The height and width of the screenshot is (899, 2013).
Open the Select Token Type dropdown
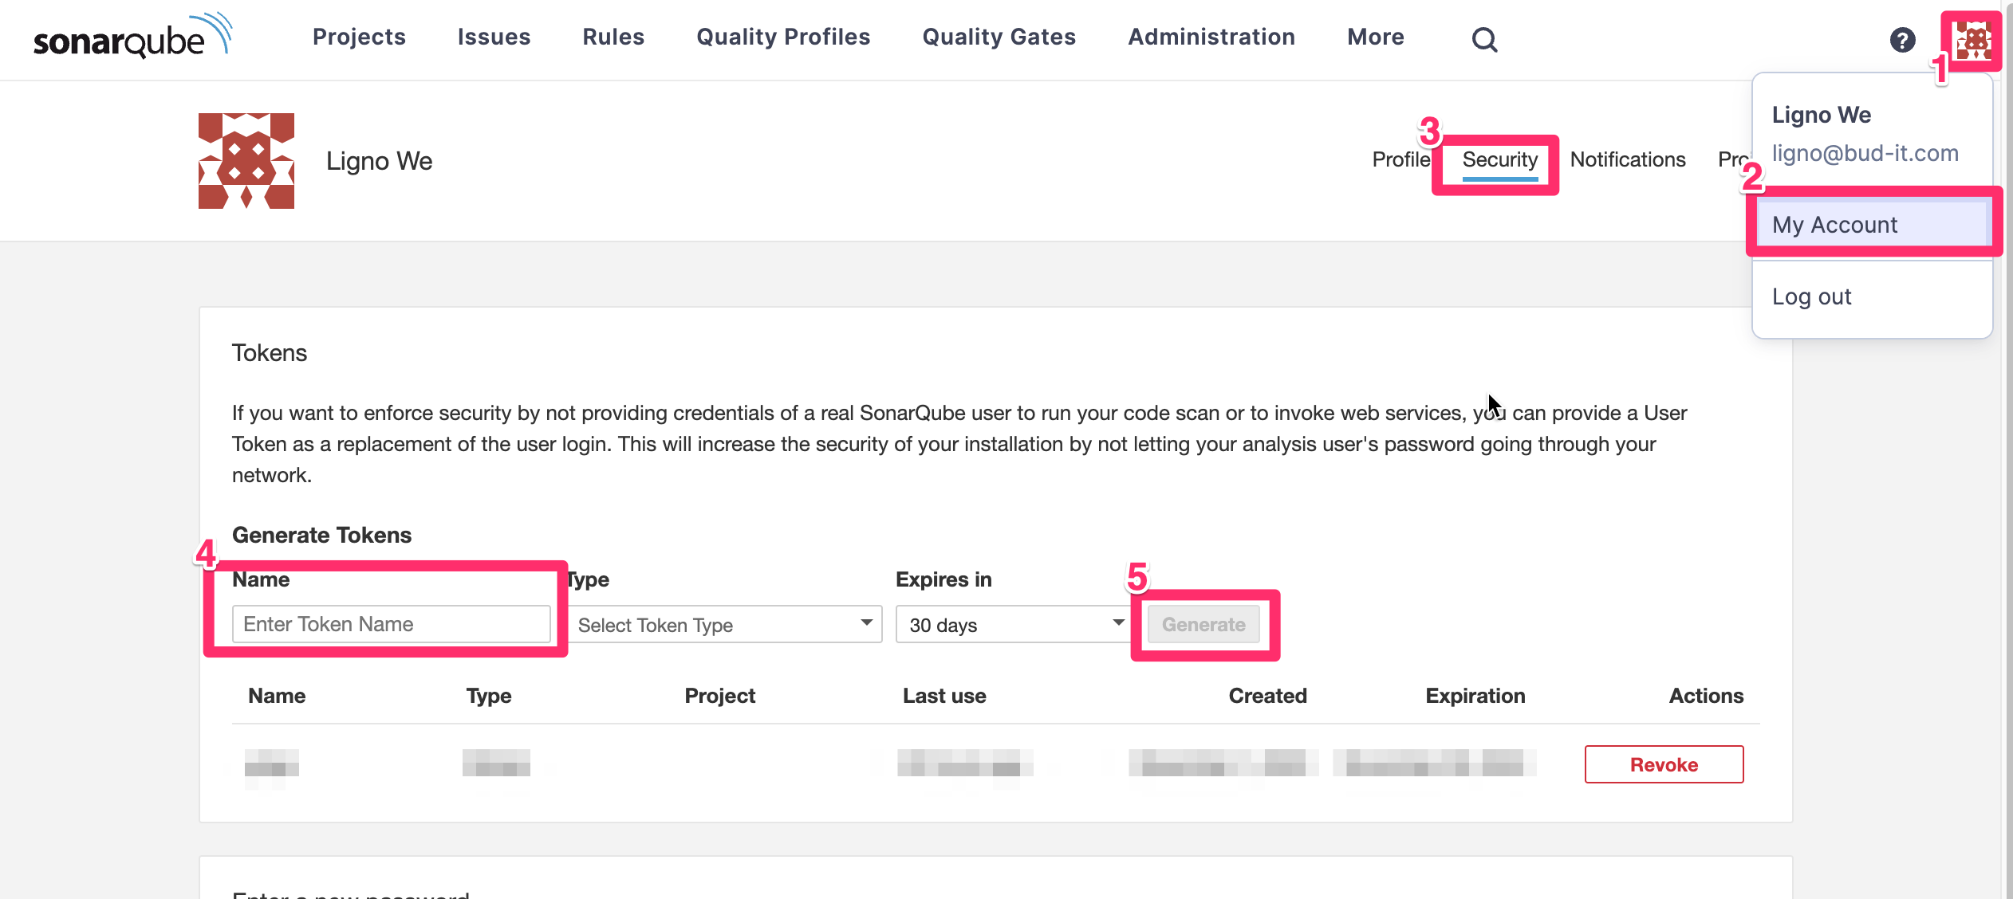point(724,625)
